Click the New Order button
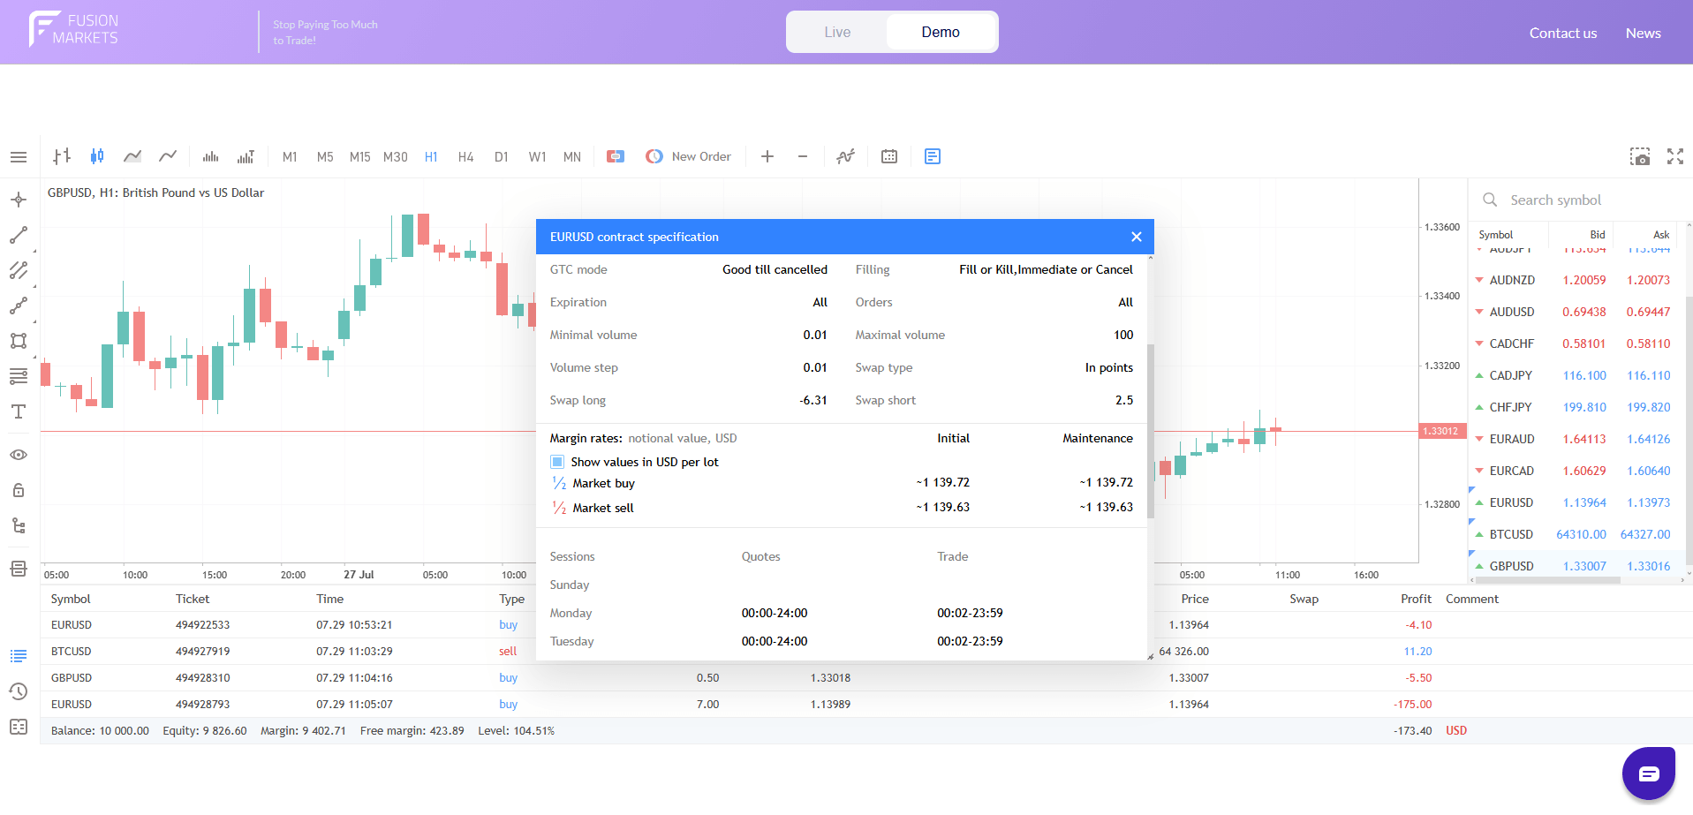The height and width of the screenshot is (815, 1693). pos(689,156)
